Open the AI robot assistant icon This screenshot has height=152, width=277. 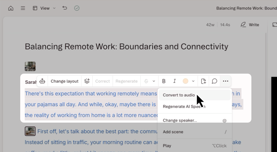pyautogui.click(x=42, y=81)
